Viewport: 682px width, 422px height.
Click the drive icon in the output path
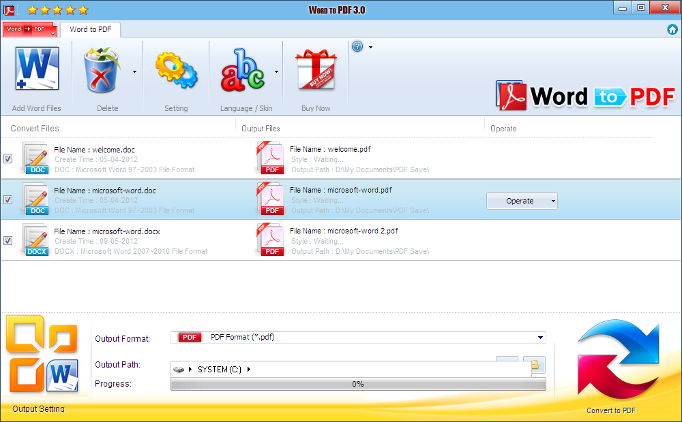178,370
